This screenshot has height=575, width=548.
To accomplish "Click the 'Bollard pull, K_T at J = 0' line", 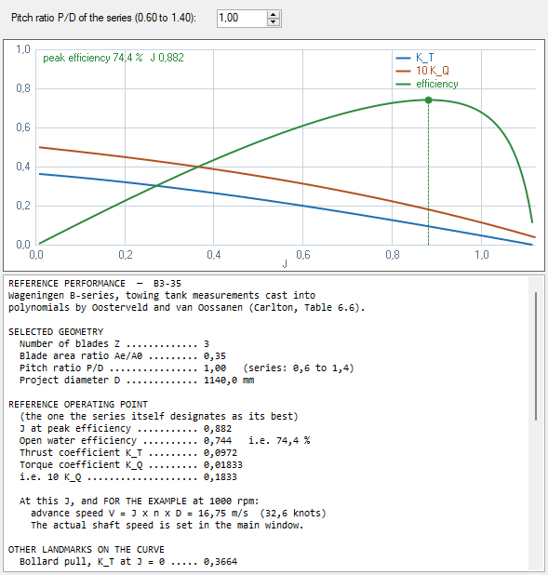I will click(x=128, y=562).
